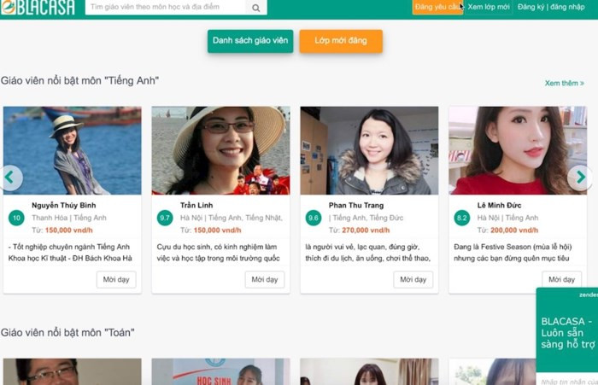Click the Lớp mới đăng button
Viewport: 598px width, 385px height.
click(x=340, y=41)
